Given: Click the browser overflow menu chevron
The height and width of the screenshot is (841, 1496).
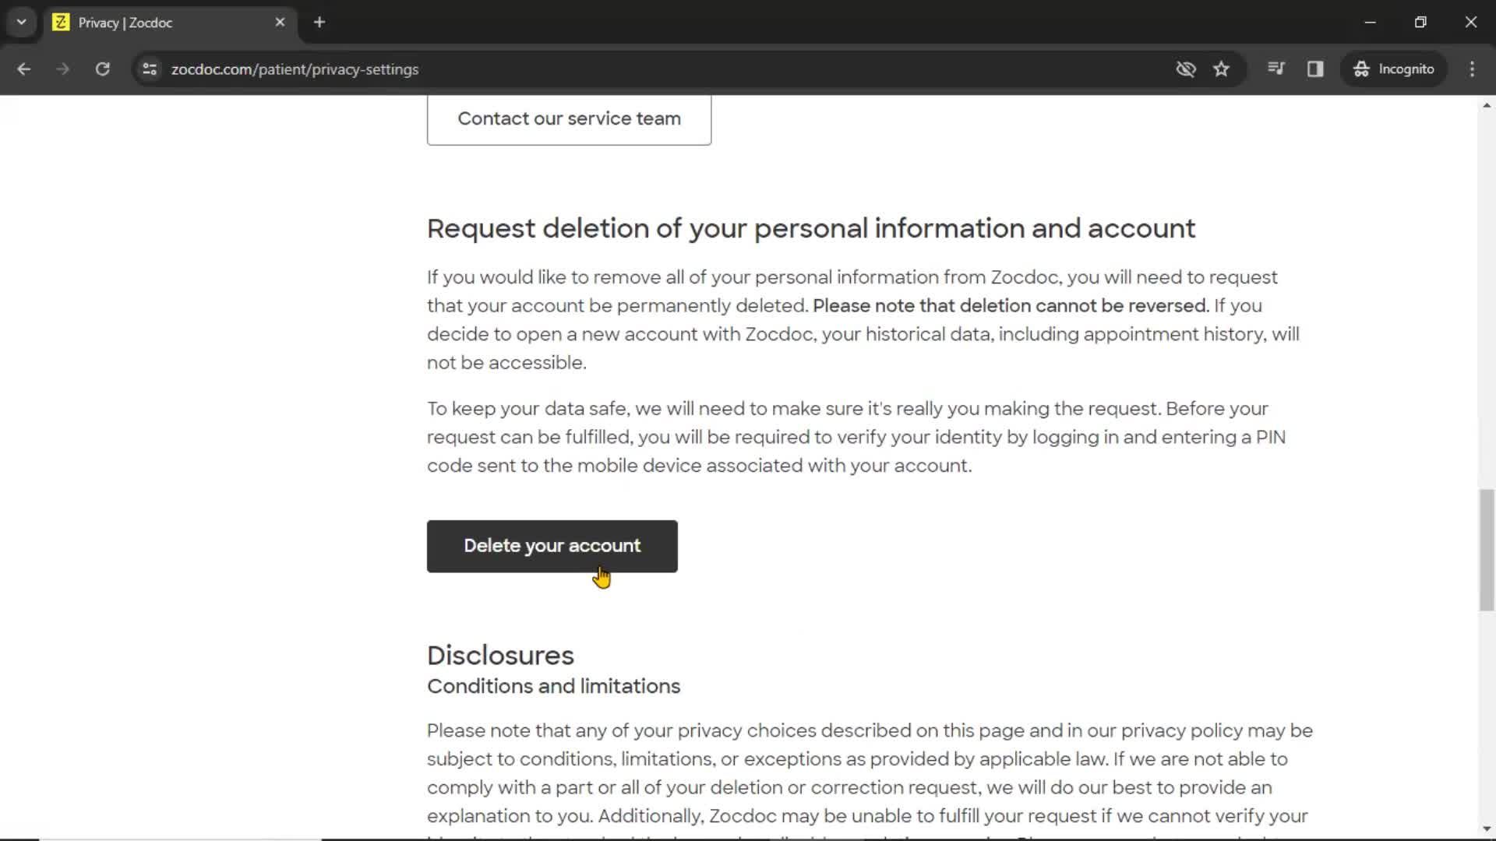Looking at the screenshot, I should click(20, 22).
